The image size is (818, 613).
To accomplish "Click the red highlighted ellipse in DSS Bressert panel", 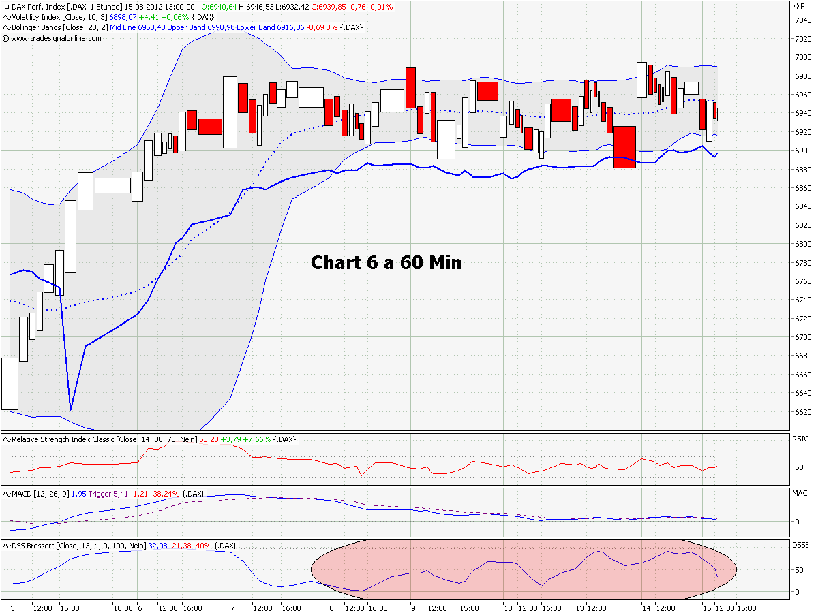I will pos(525,572).
